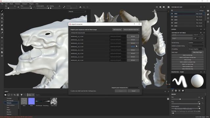210x118 pixels.
Task: Open the Material properties icon under paint preview
Action: [183, 90]
